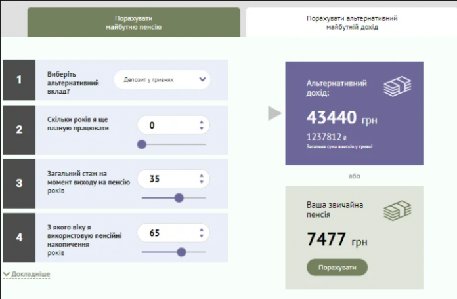Screen dimensions: 457x299
Task: Click the step number 2 badge
Action: point(19,129)
